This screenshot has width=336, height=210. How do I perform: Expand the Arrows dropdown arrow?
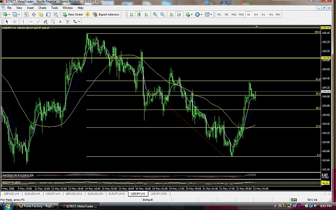79,21
